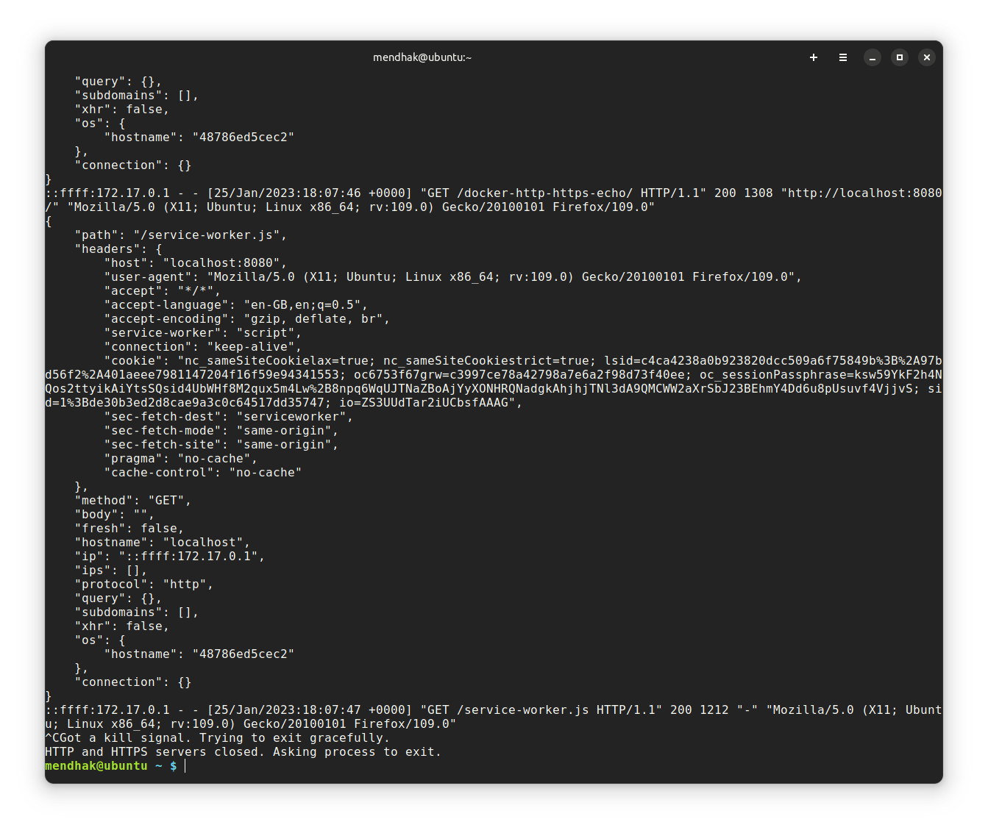This screenshot has width=988, height=833.
Task: Maximize the terminal window
Action: click(x=899, y=57)
